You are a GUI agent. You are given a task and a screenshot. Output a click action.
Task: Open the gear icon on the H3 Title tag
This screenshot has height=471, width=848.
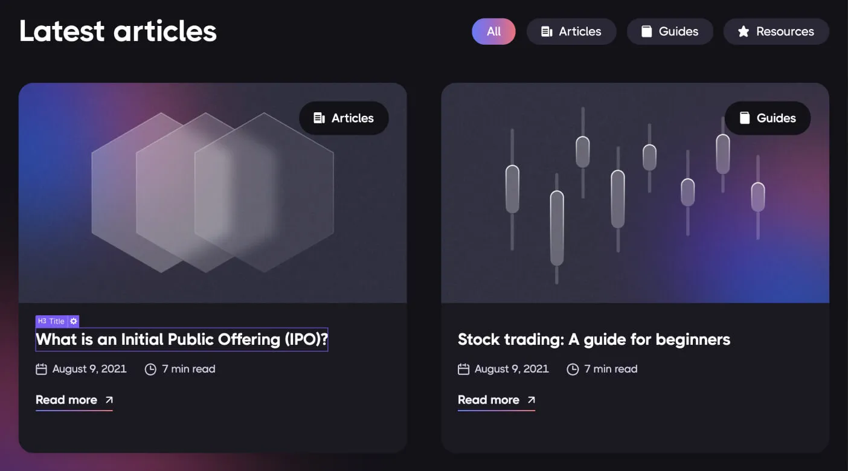[x=73, y=321]
